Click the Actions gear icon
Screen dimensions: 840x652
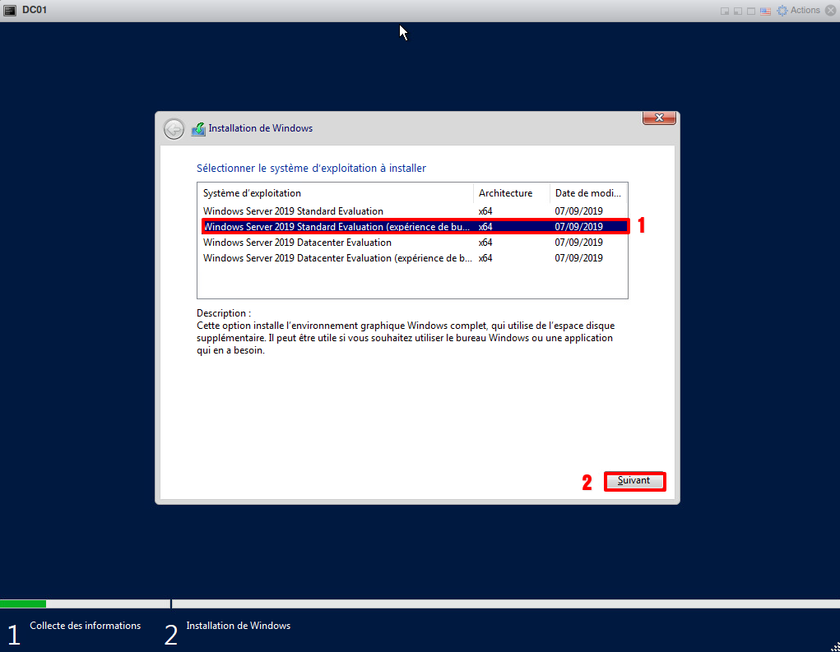[x=782, y=11]
